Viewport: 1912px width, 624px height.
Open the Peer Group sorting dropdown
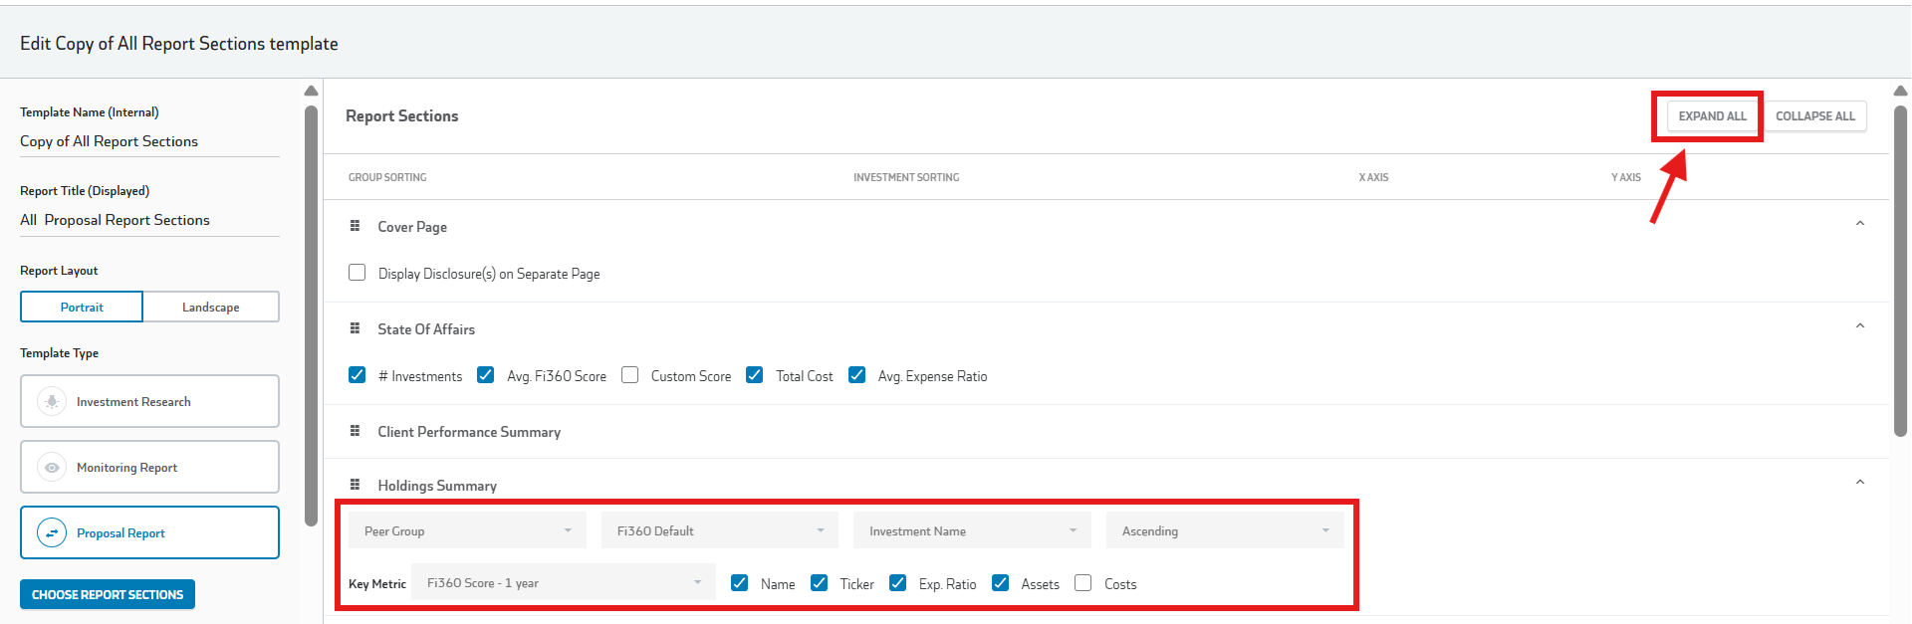click(x=467, y=530)
